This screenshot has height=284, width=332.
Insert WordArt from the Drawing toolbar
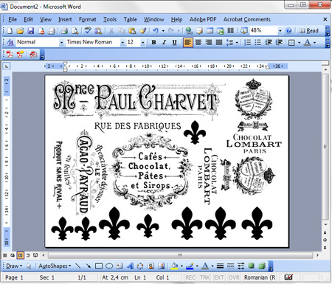coord(130,266)
